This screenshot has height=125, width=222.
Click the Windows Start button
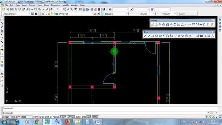pyautogui.click(x=4, y=122)
